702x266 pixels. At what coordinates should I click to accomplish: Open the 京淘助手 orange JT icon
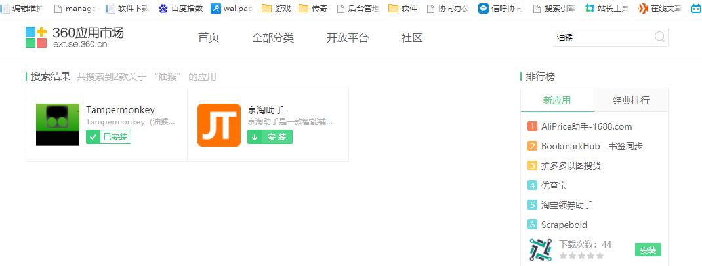[219, 124]
